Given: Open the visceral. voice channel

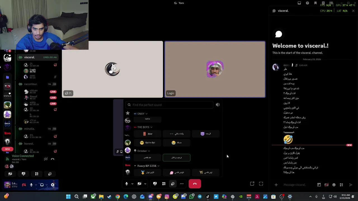Looking at the screenshot, I should (37, 57).
